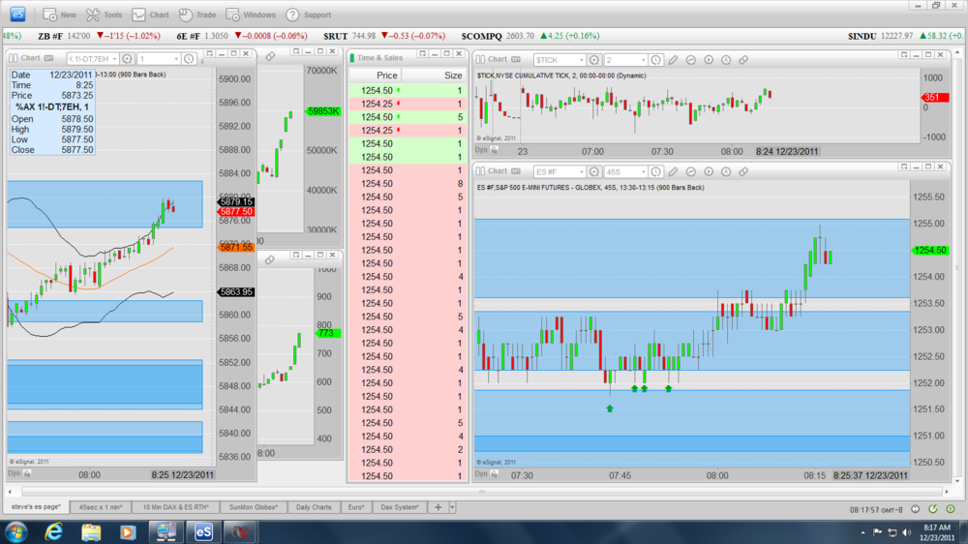968x544 pixels.
Task: Open Windows Explorer folder in taskbar
Action: click(91, 531)
